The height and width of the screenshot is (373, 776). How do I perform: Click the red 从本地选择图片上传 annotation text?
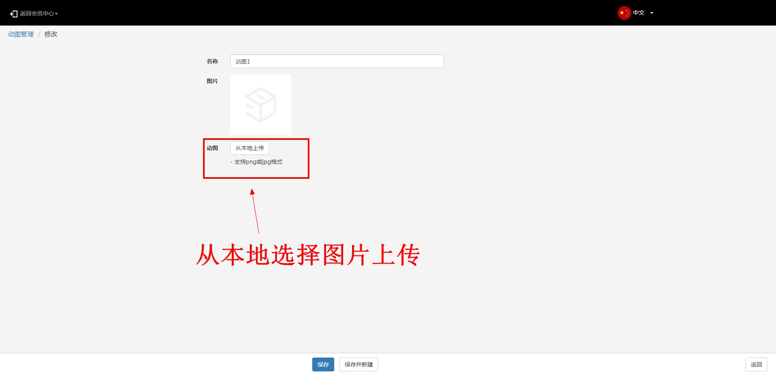pyautogui.click(x=308, y=255)
